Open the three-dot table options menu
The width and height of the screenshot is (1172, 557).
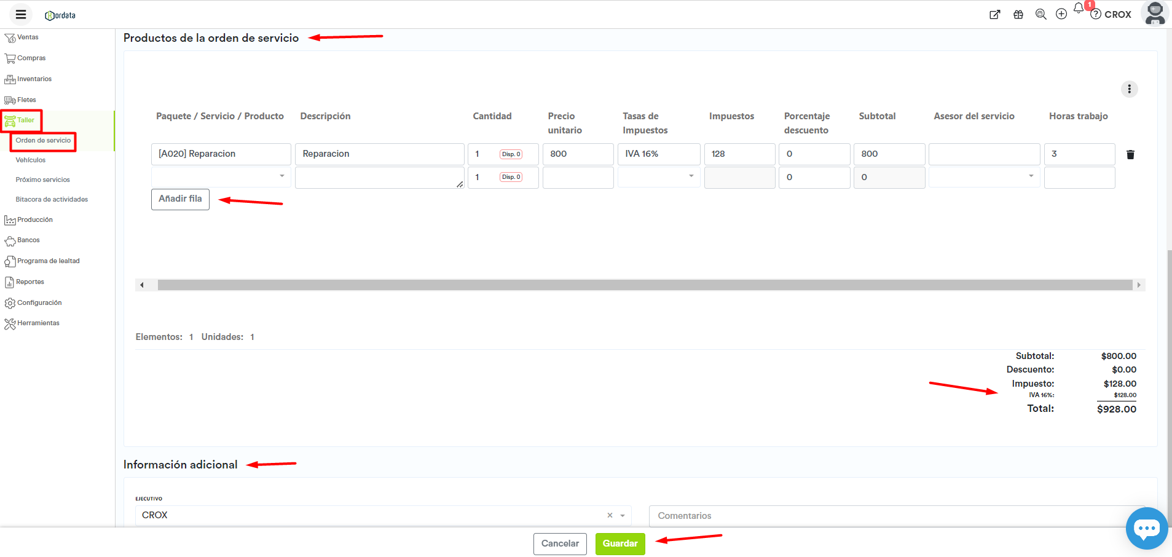[x=1129, y=89]
